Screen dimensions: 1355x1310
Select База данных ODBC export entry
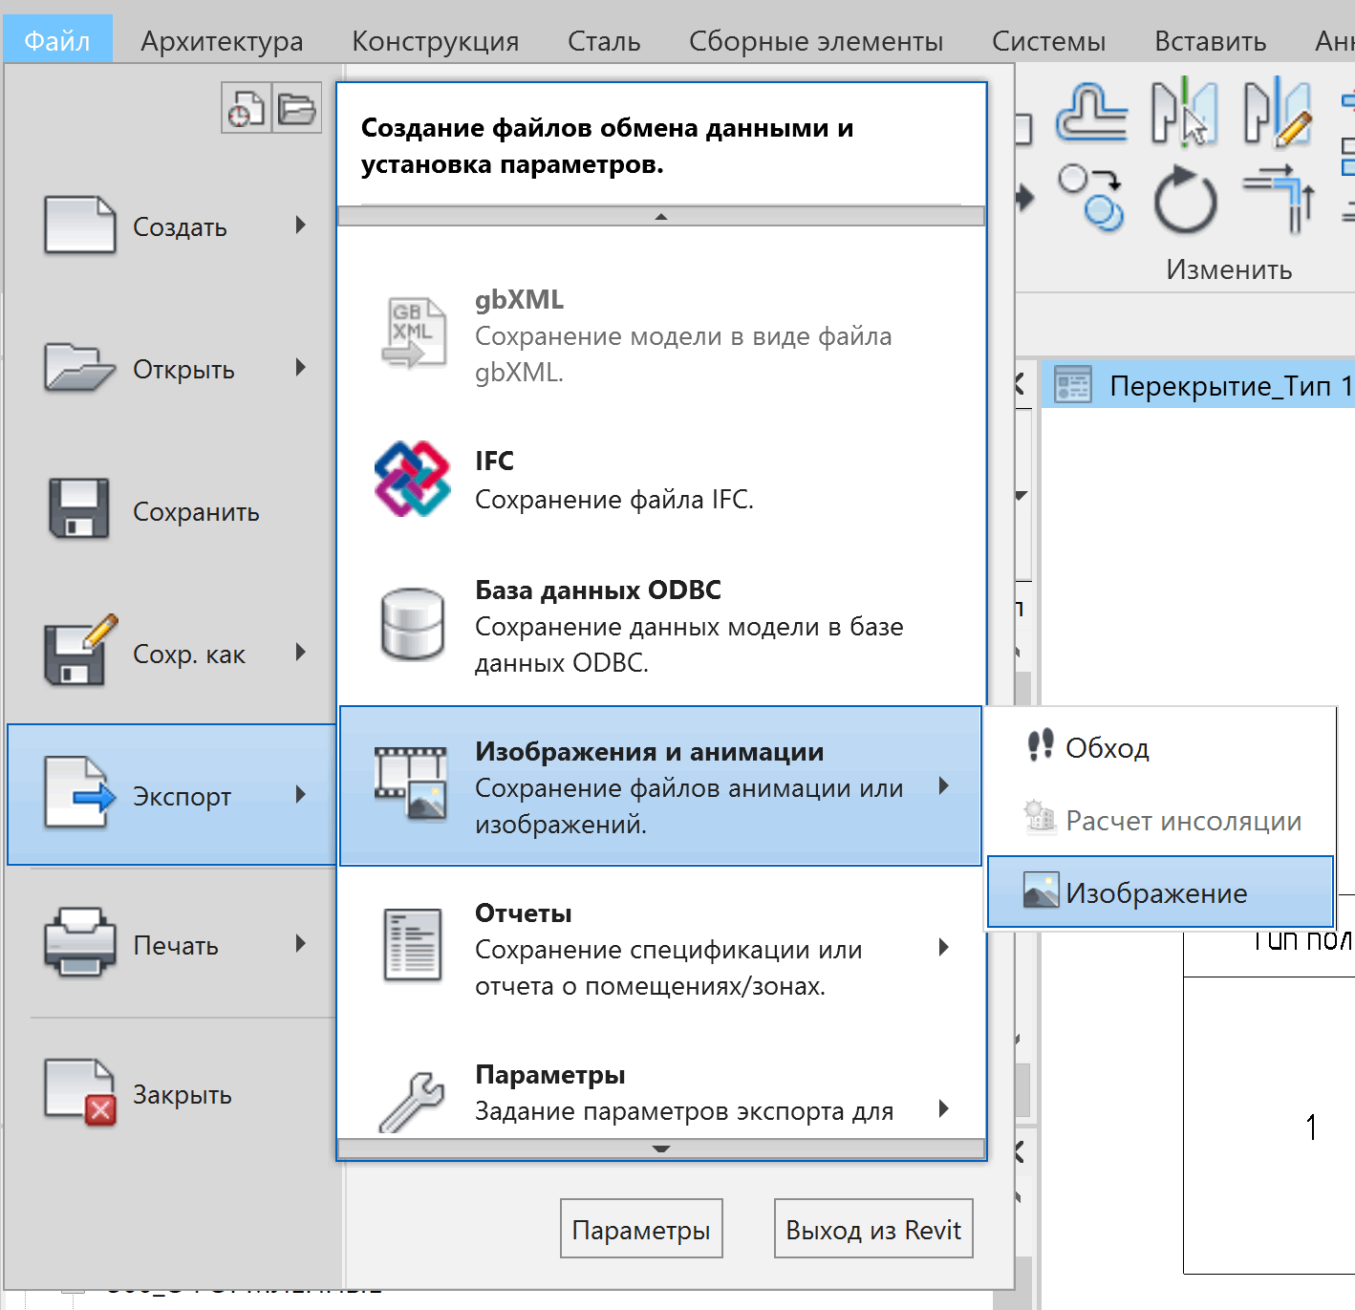click(x=661, y=625)
